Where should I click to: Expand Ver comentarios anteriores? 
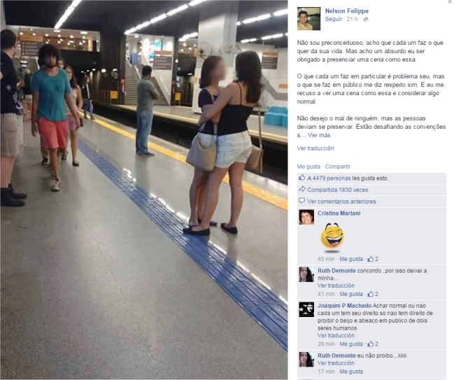(x=341, y=202)
